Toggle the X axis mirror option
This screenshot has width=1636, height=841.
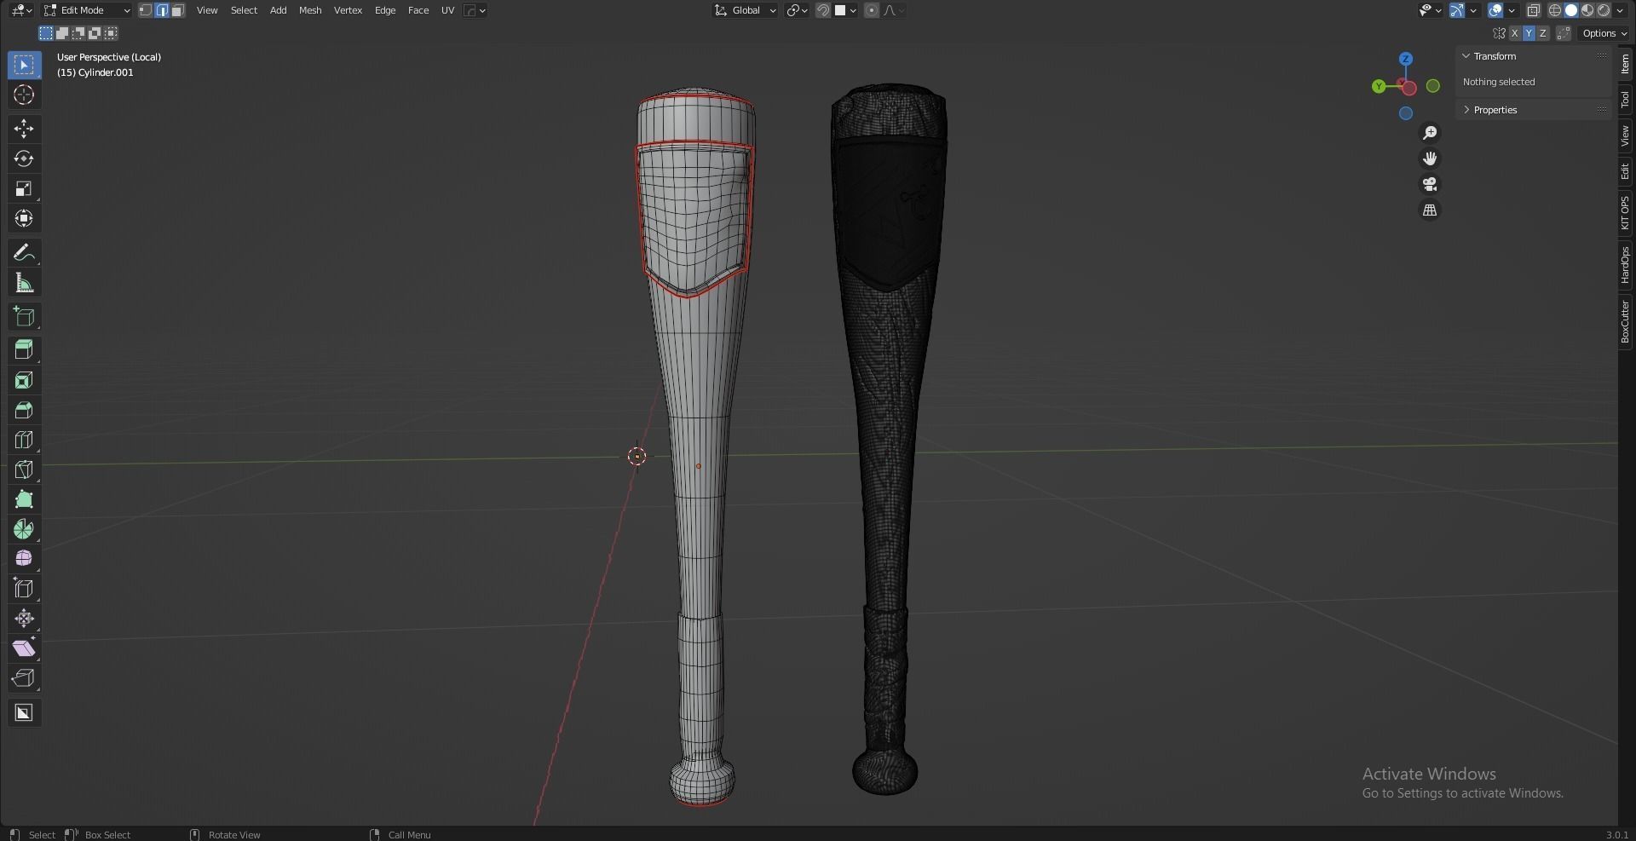[1515, 32]
